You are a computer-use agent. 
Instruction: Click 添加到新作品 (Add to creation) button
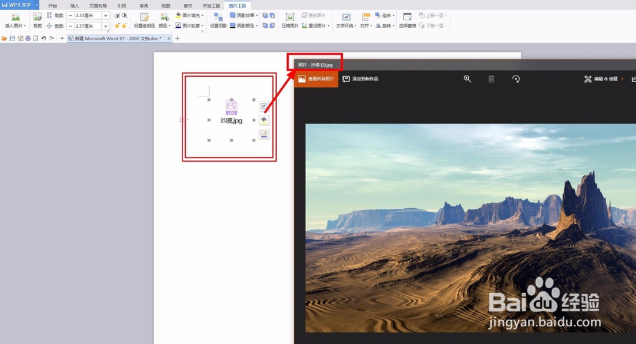[361, 79]
